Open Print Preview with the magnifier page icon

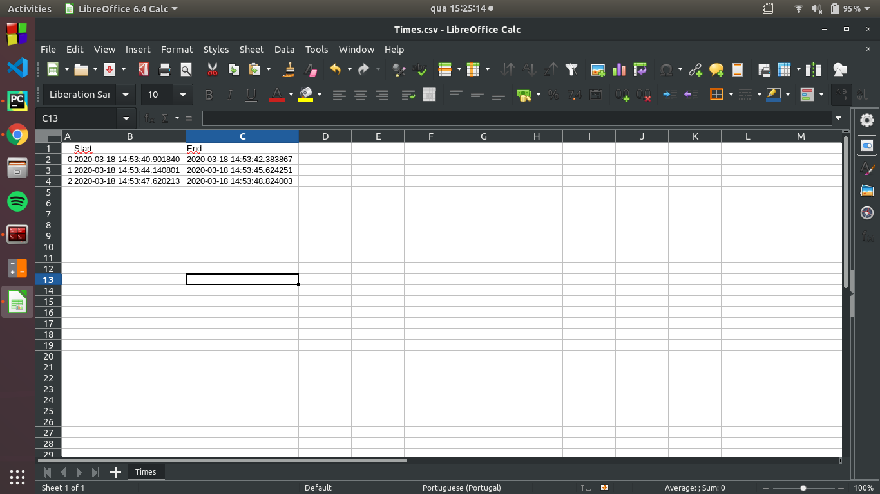coord(186,69)
